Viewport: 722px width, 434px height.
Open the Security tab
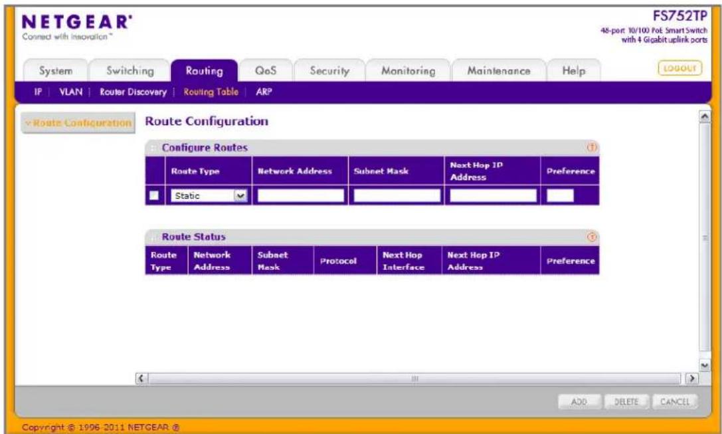(329, 71)
